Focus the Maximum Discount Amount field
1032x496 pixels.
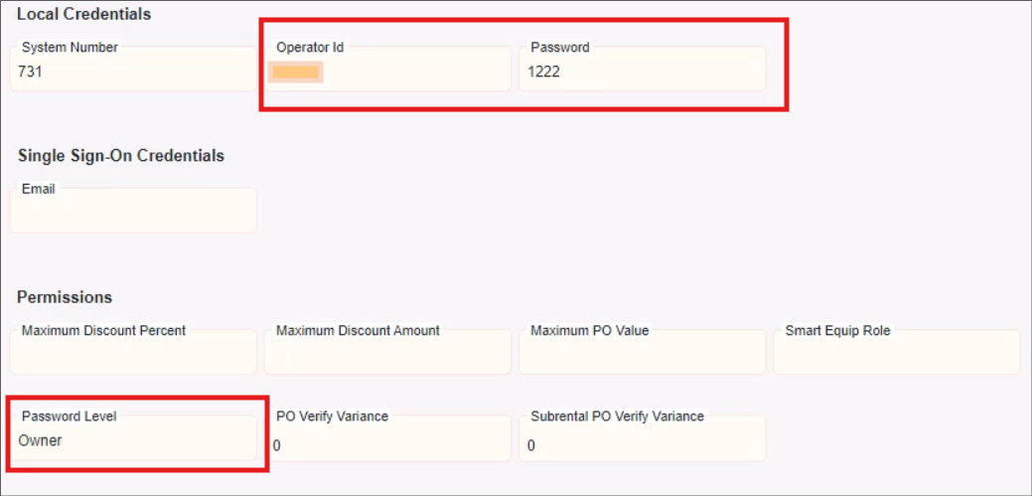tap(387, 352)
